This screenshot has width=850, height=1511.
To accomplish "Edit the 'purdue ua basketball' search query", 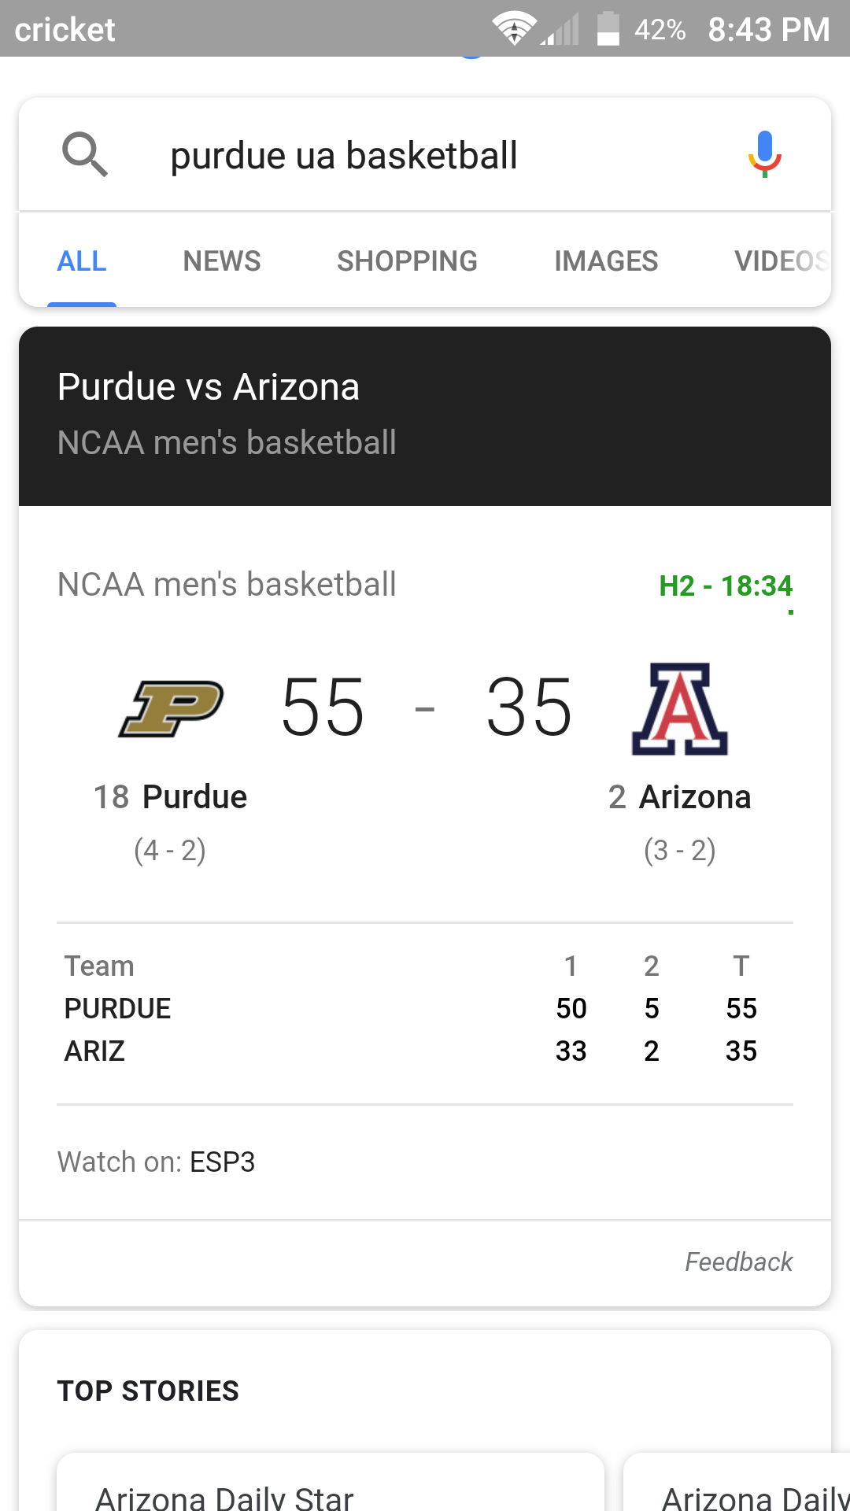I will (344, 155).
